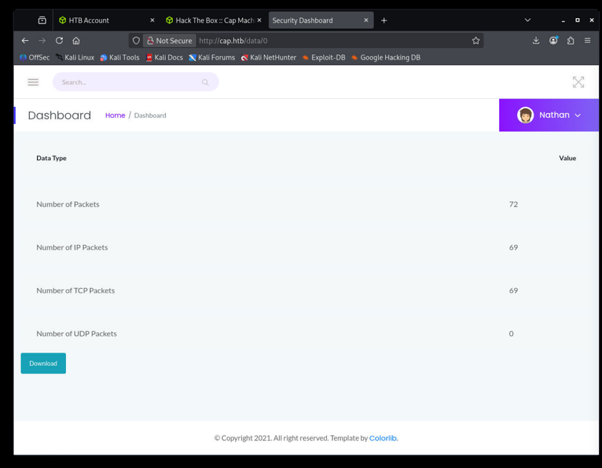The width and height of the screenshot is (602, 468).
Task: Open the Exploit-DB bookmark
Action: coord(324,58)
